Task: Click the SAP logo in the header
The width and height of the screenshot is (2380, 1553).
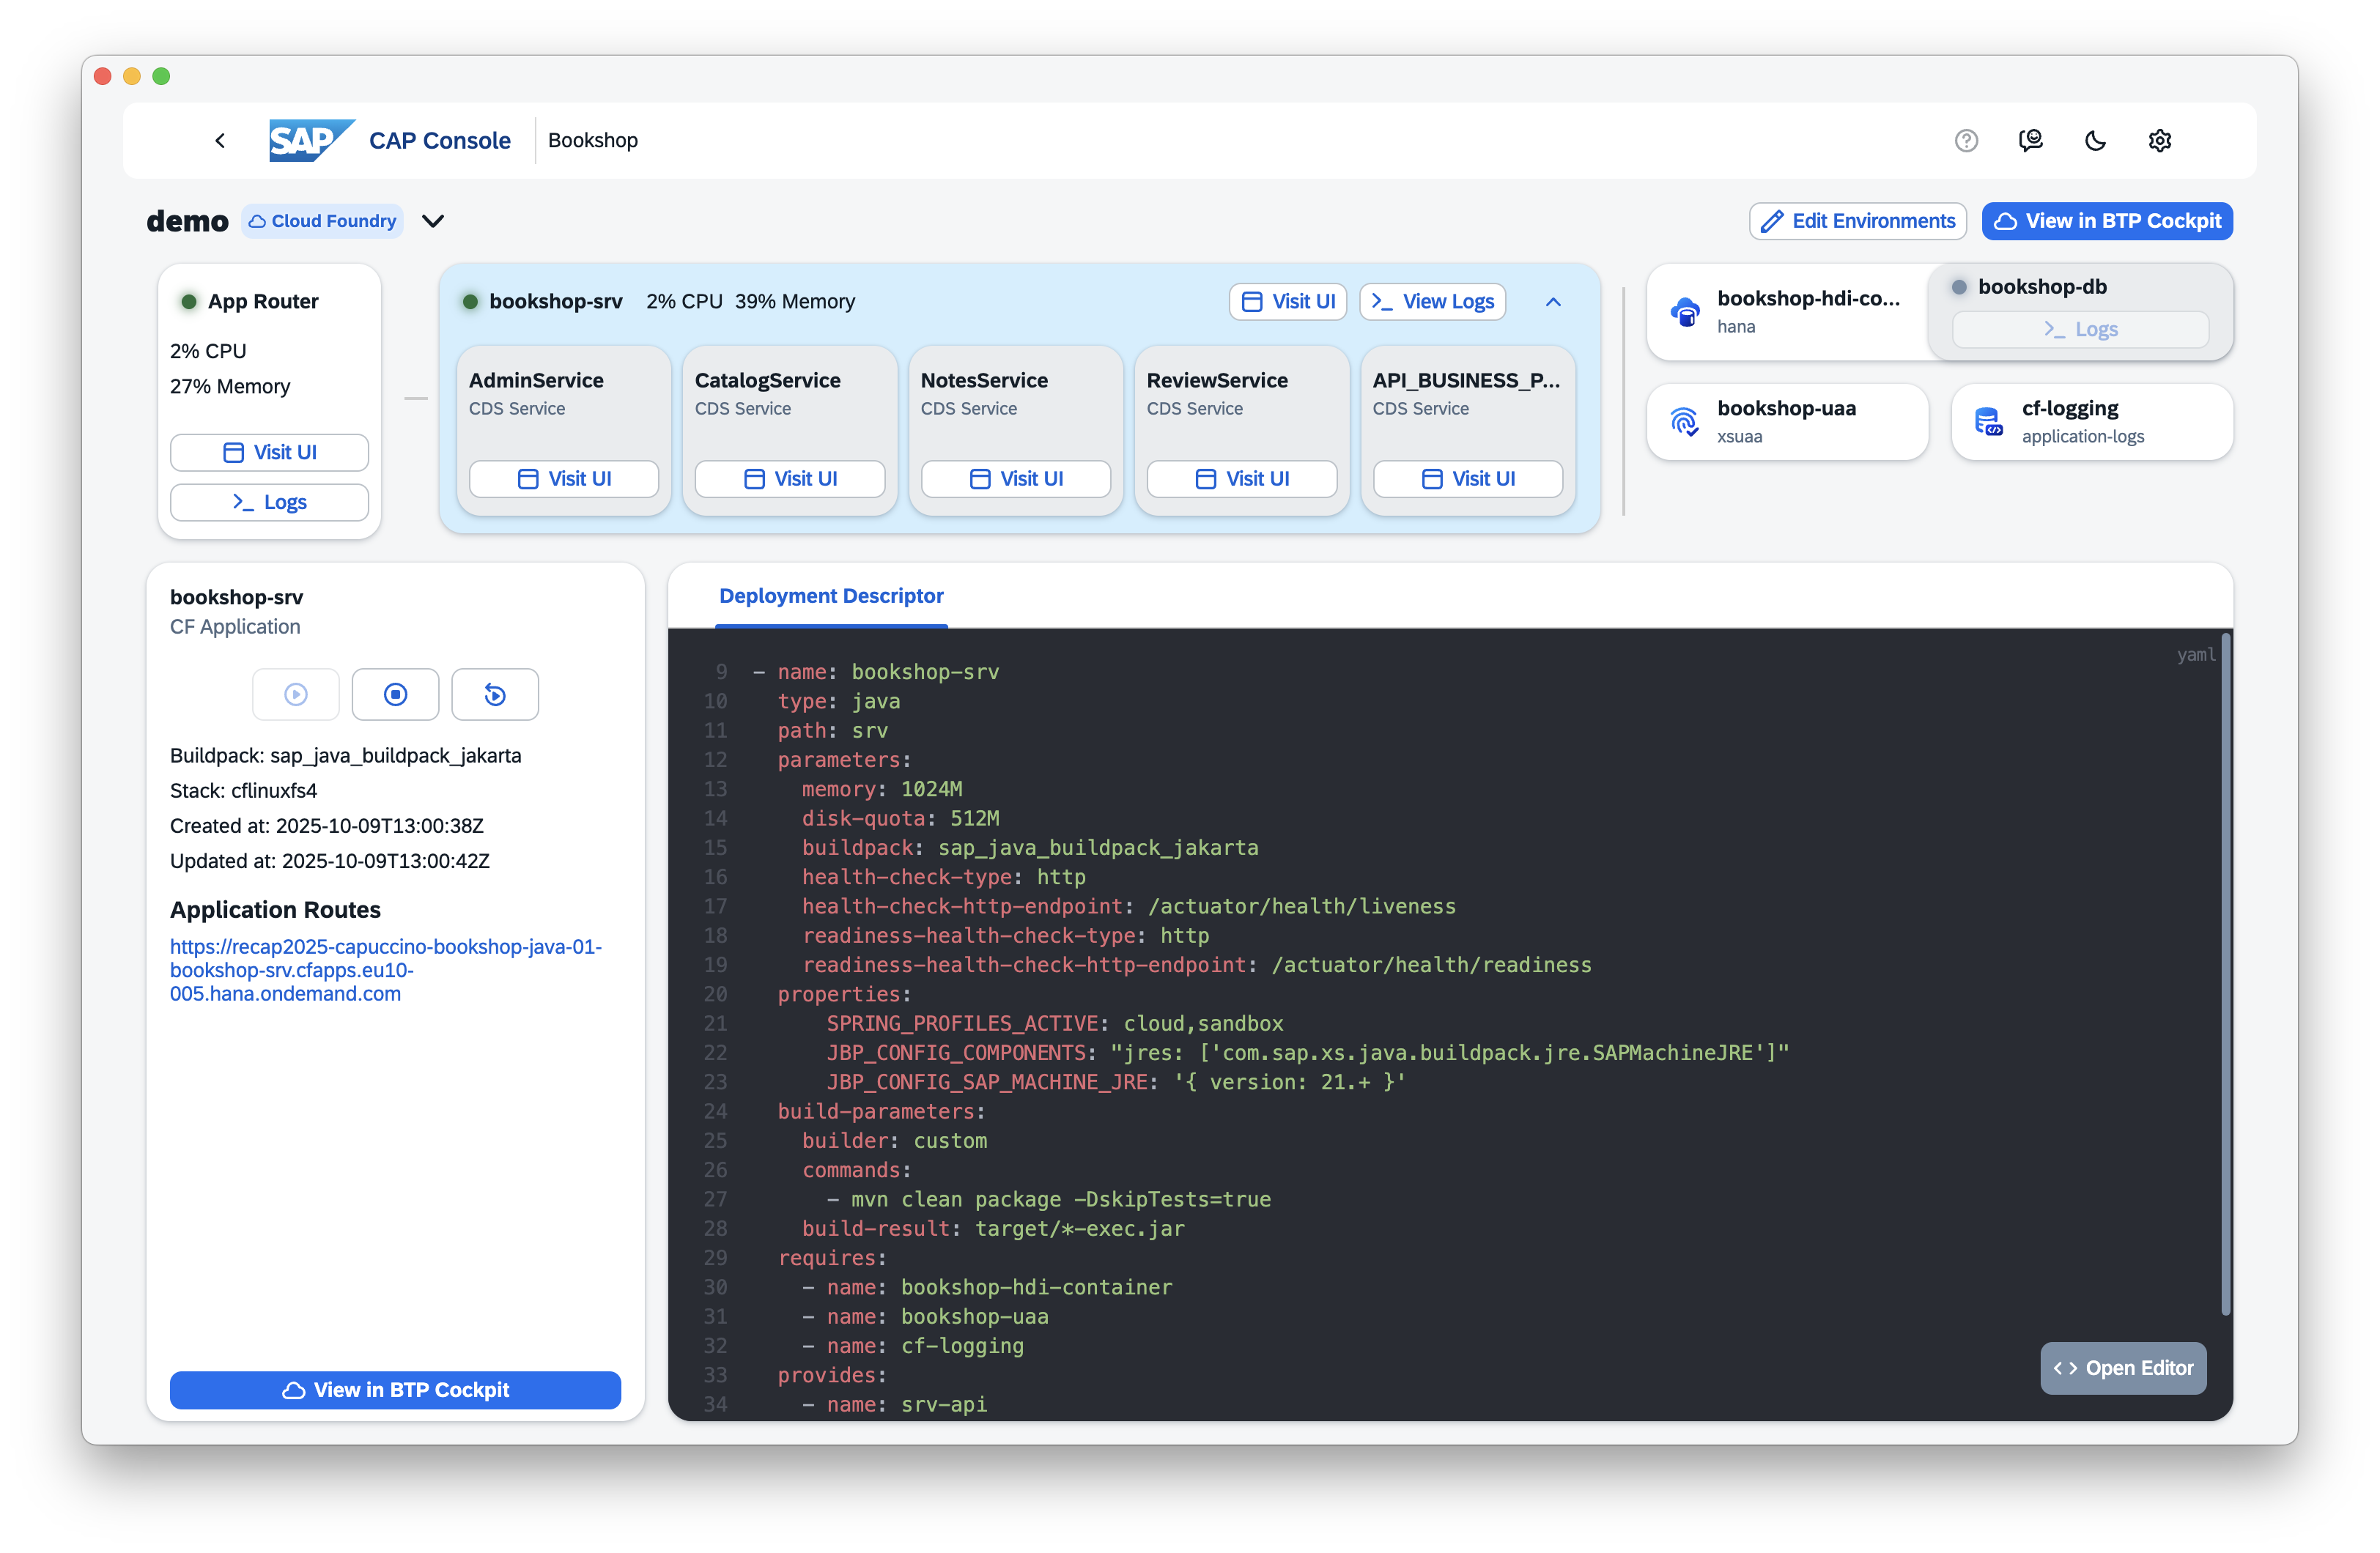Action: tap(309, 140)
